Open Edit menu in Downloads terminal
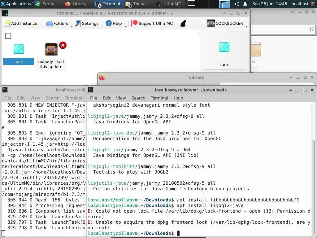Image resolution: width=317 pixels, height=238 pixels. [x=106, y=98]
